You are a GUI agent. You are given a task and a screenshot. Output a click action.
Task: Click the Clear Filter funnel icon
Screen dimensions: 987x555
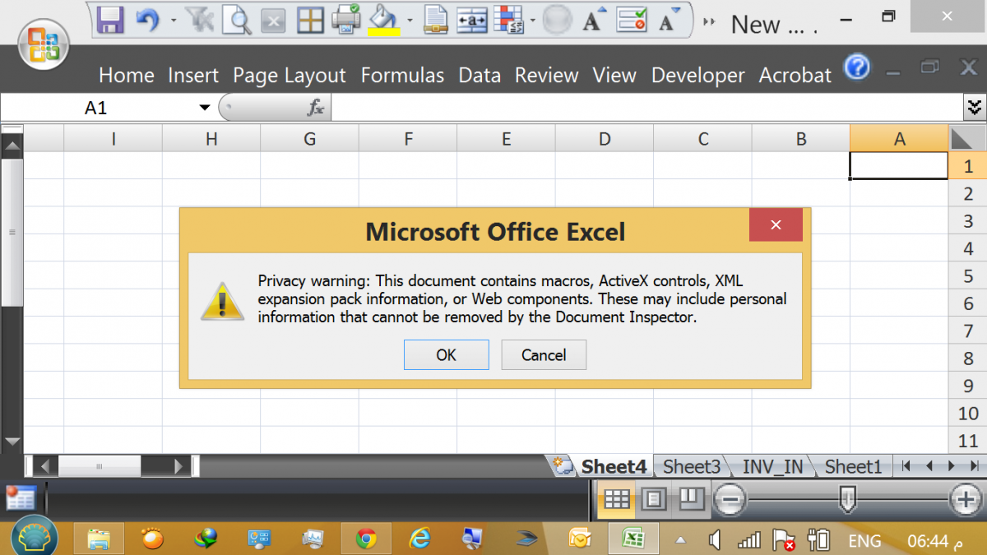click(198, 20)
